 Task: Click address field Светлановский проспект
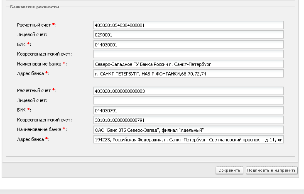[x=189, y=140]
